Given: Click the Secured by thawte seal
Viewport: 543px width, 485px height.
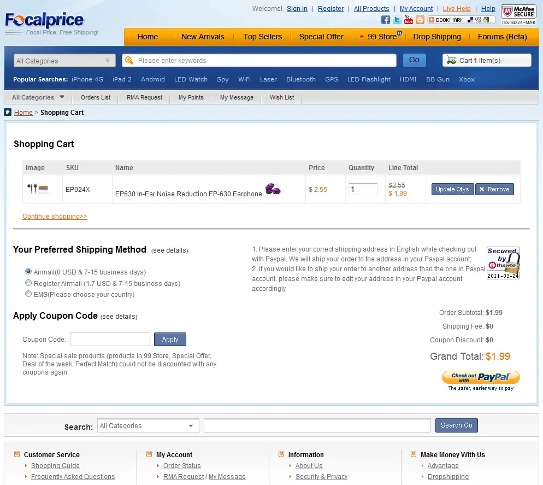Looking at the screenshot, I should [503, 263].
